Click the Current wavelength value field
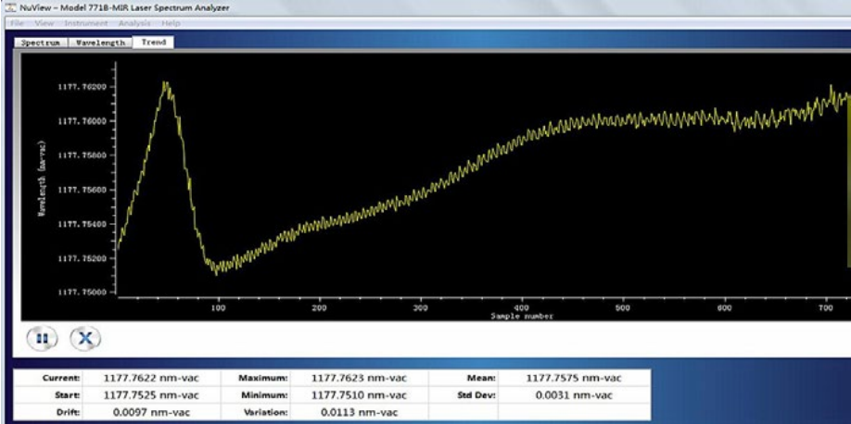851x424 pixels. pyautogui.click(x=151, y=378)
